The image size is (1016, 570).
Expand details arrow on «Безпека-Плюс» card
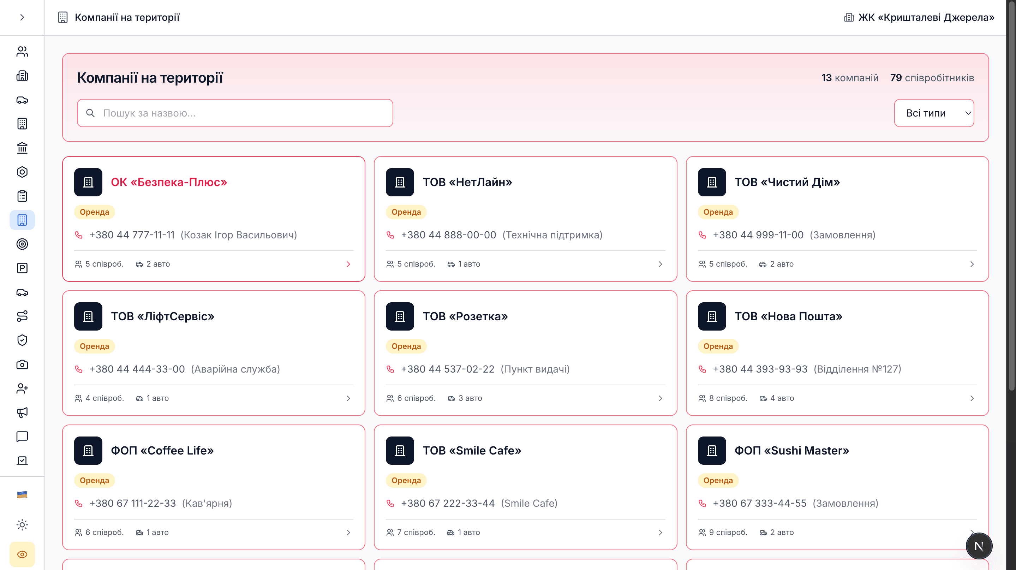(x=348, y=264)
